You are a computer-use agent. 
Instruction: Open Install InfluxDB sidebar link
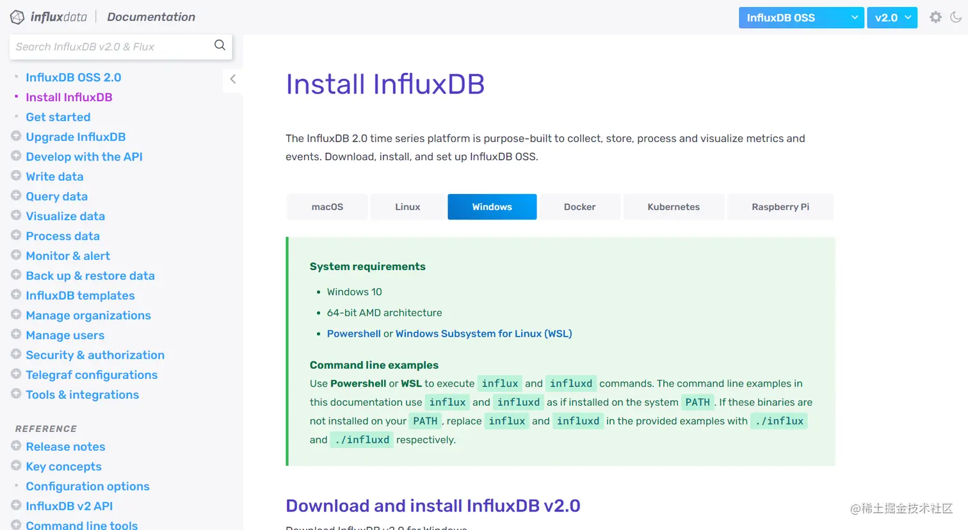[69, 97]
